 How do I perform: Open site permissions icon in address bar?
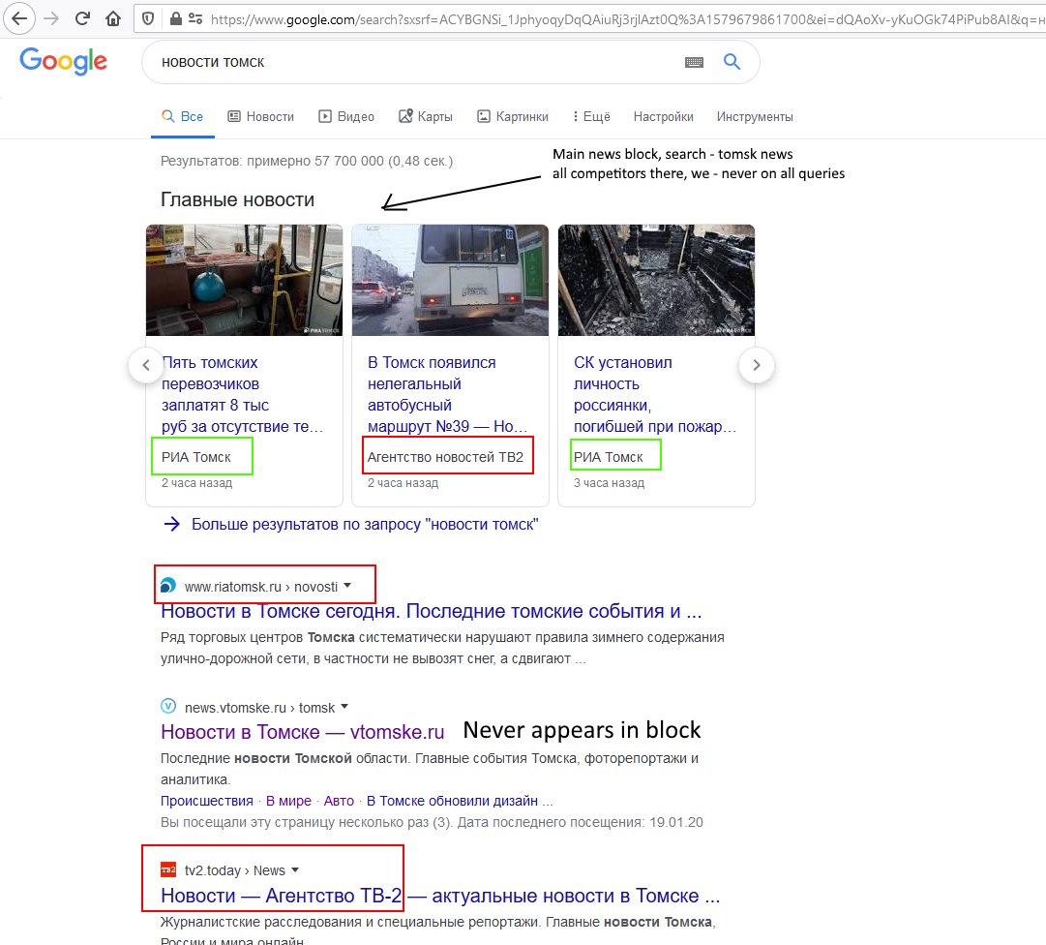(195, 18)
